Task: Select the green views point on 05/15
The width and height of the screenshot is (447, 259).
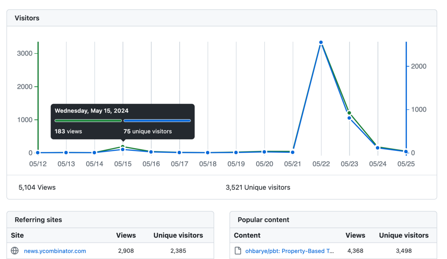Action: coord(123,146)
